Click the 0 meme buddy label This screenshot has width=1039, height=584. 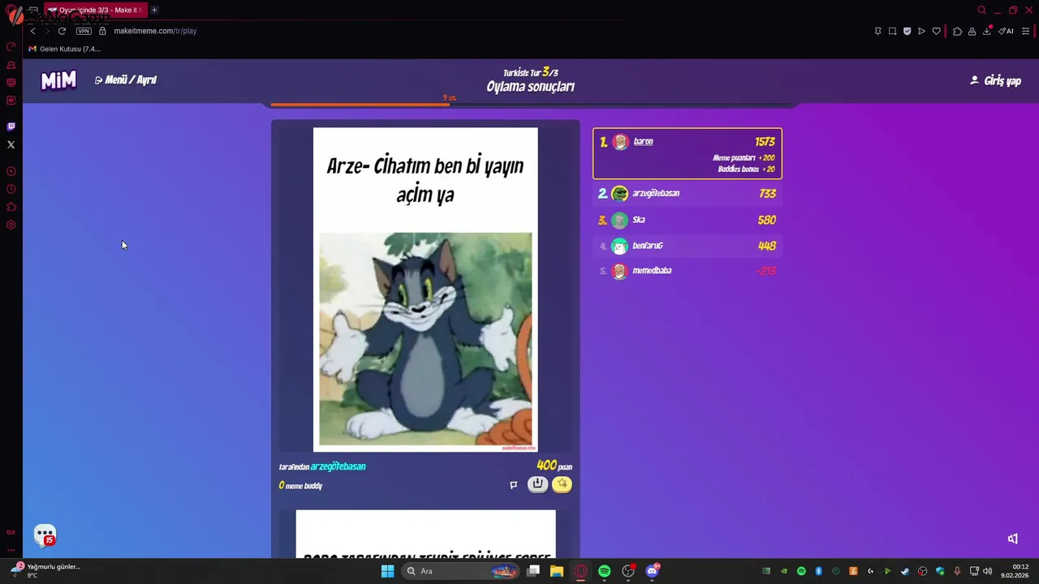pyautogui.click(x=300, y=485)
